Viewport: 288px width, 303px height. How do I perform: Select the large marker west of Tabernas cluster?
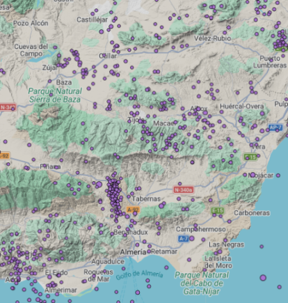(99, 185)
